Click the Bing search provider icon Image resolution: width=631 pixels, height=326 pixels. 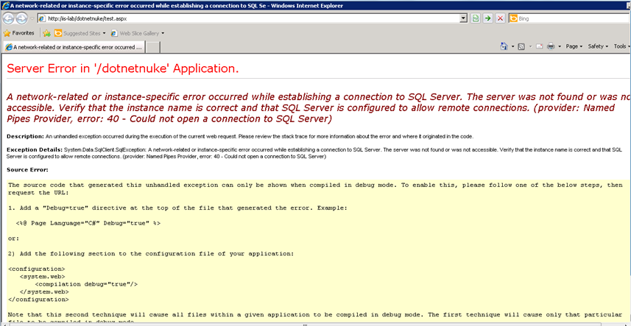pyautogui.click(x=513, y=18)
